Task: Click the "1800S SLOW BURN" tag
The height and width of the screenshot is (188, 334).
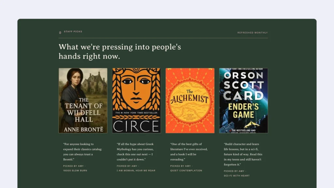Action: 75,170
